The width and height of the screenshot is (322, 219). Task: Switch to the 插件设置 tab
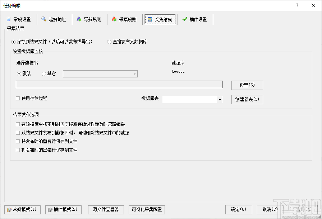coord(195,20)
